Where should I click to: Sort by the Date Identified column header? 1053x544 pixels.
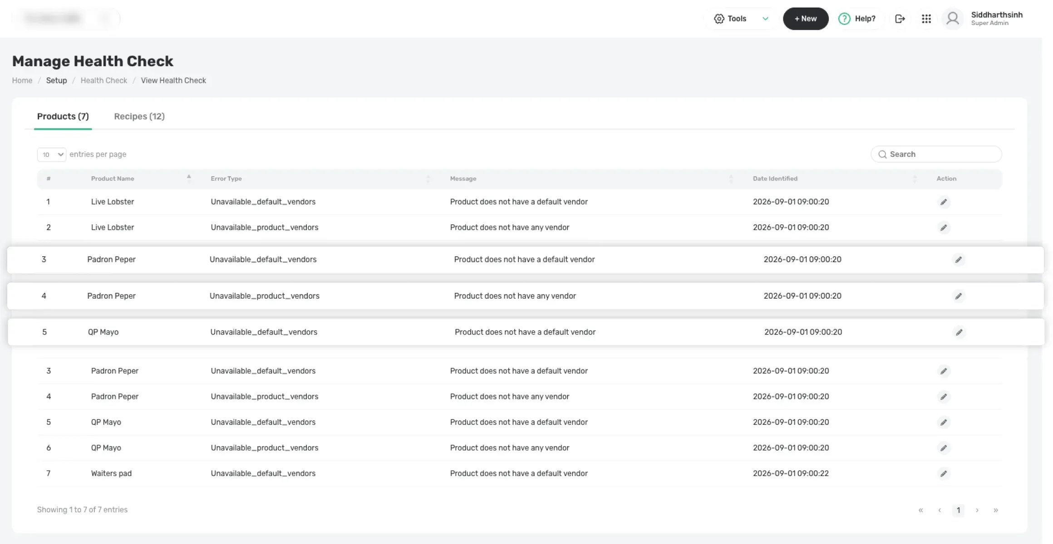coord(775,179)
